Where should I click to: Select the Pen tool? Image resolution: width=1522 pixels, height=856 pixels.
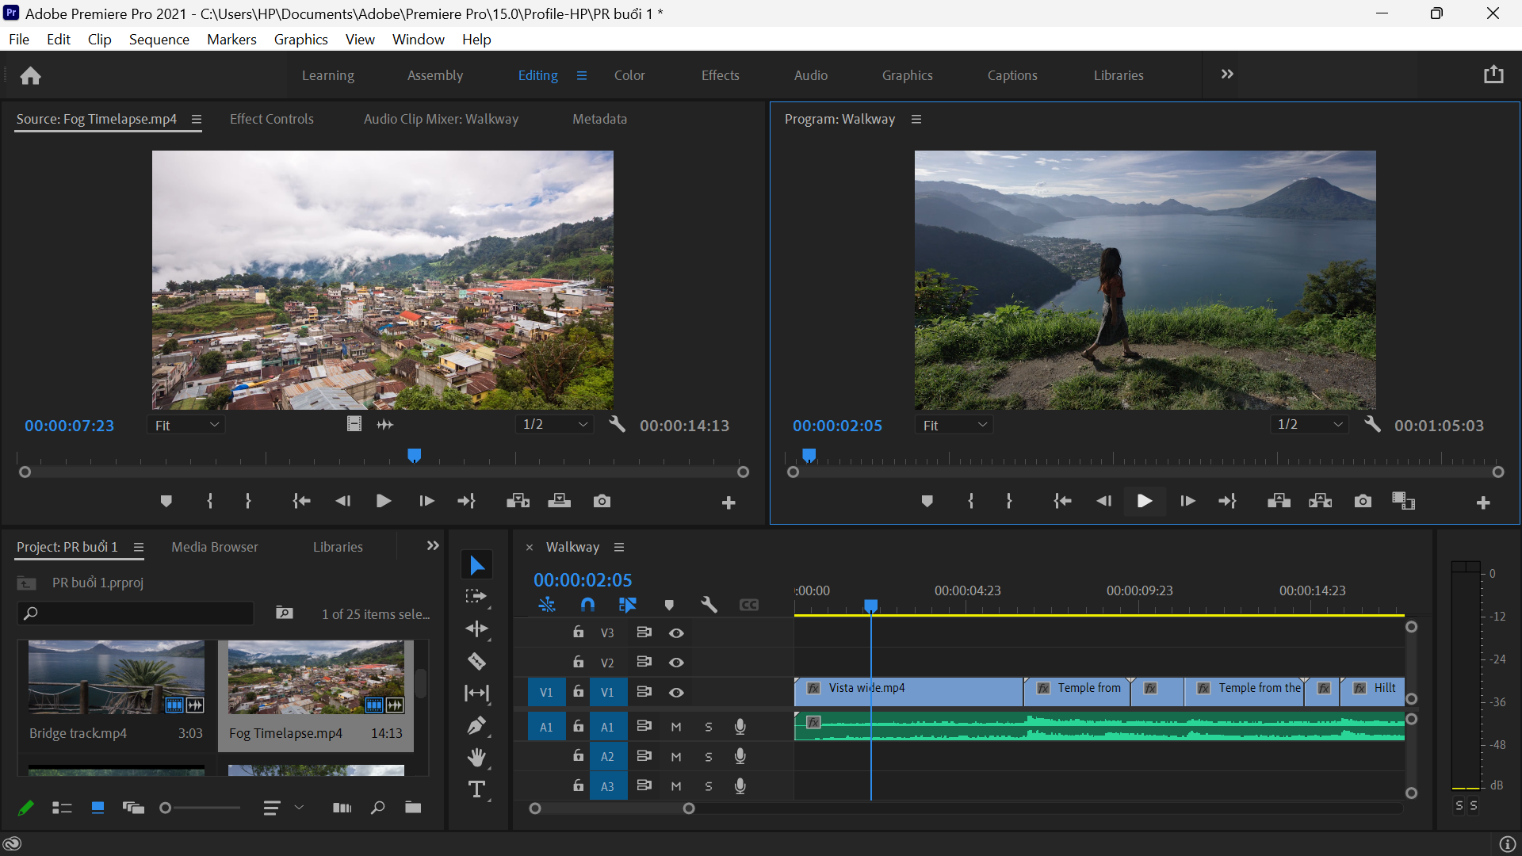pos(476,725)
